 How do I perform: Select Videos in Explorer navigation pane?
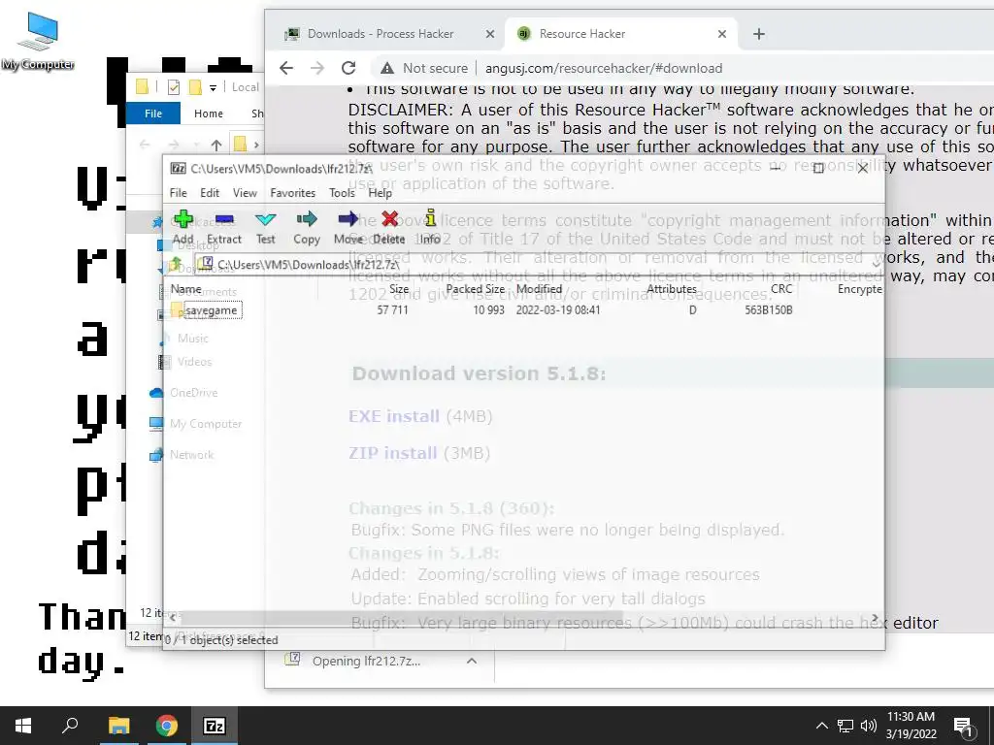[194, 362]
